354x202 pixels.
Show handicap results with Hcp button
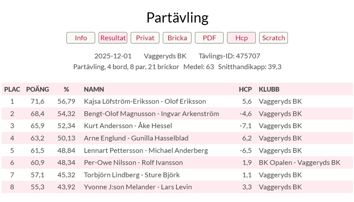point(241,38)
